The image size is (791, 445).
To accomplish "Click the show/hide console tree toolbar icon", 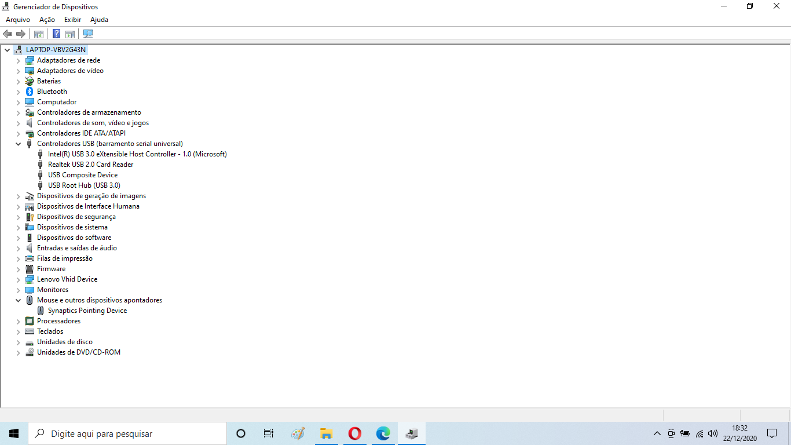I will [x=39, y=34].
